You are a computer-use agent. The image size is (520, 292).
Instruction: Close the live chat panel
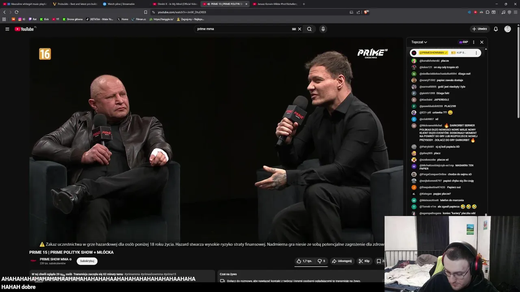coord(482,42)
